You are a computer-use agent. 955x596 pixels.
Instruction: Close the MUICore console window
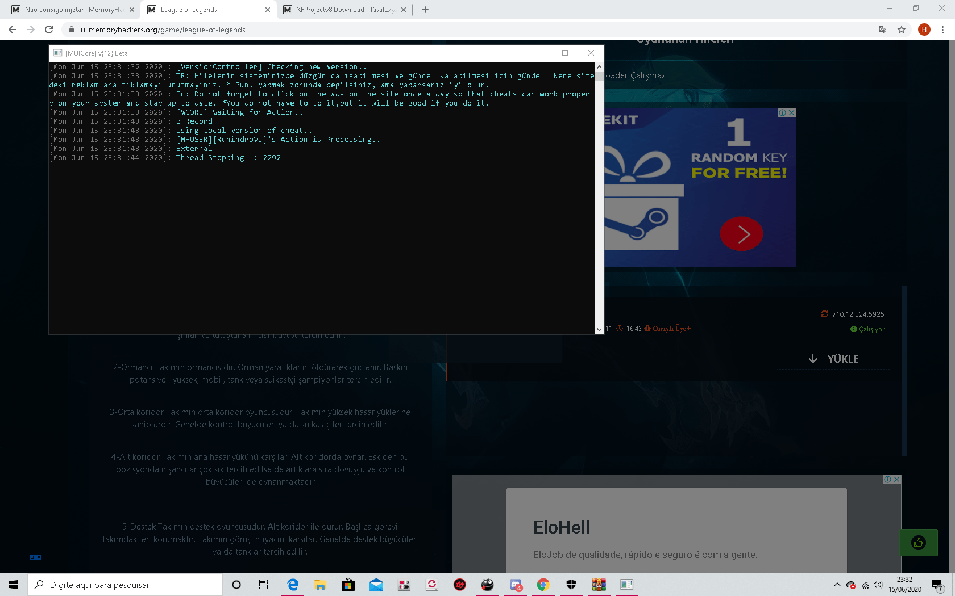(591, 53)
